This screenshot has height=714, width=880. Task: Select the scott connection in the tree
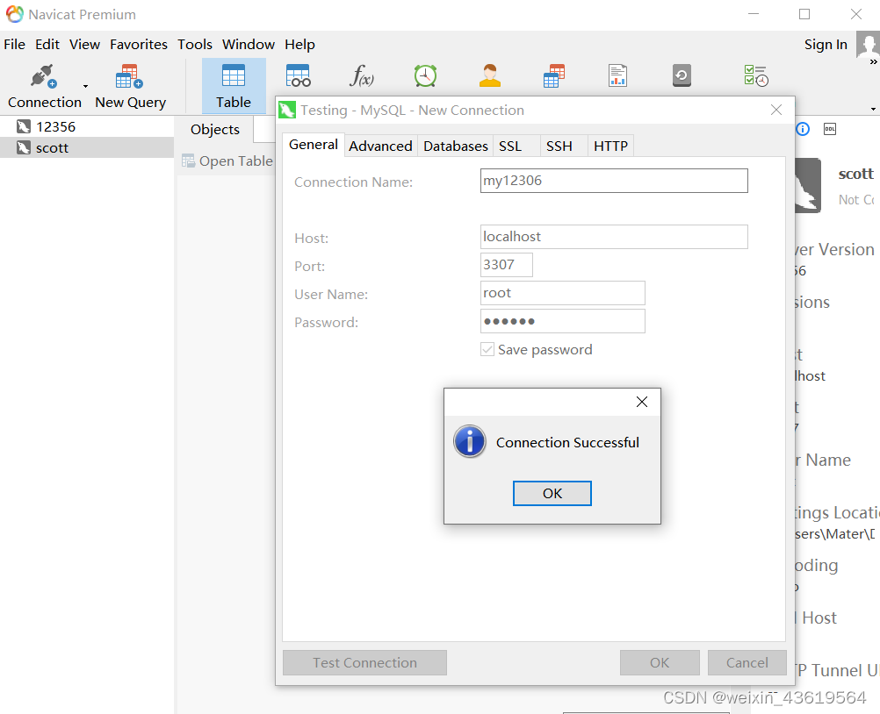click(87, 147)
